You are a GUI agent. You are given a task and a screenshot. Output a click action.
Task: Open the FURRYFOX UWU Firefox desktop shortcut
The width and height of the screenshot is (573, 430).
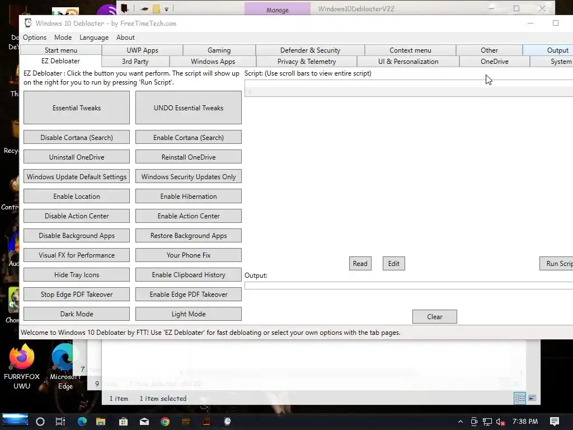tap(22, 366)
